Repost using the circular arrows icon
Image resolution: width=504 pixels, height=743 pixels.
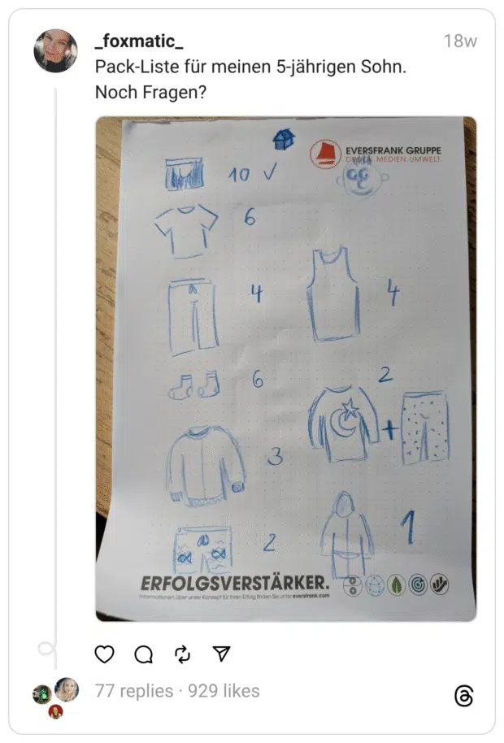(x=182, y=654)
